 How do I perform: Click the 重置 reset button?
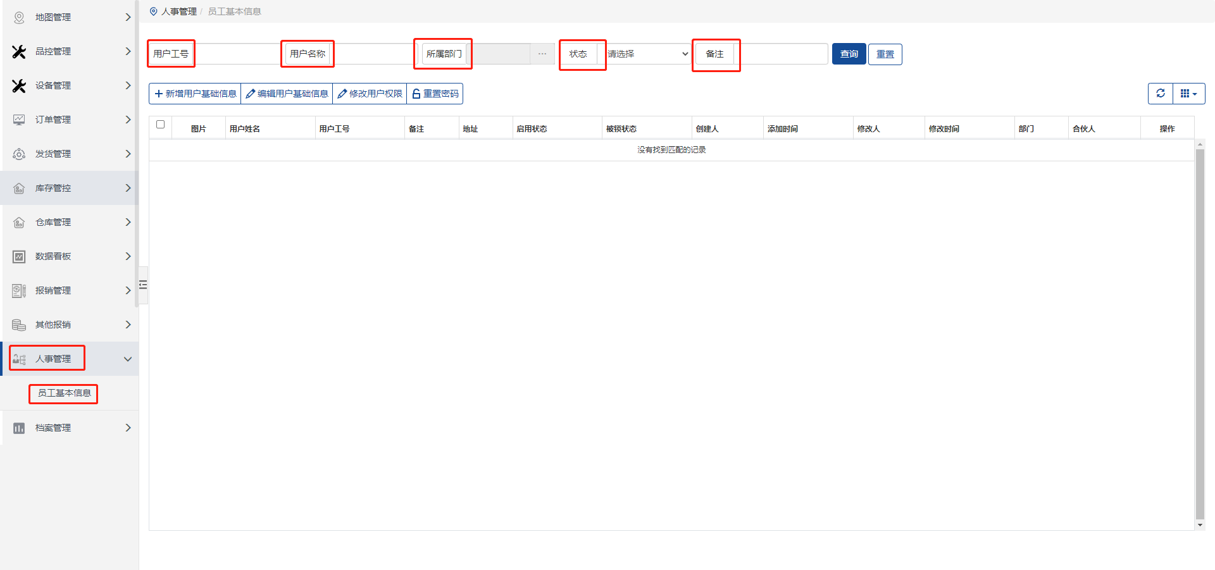885,54
